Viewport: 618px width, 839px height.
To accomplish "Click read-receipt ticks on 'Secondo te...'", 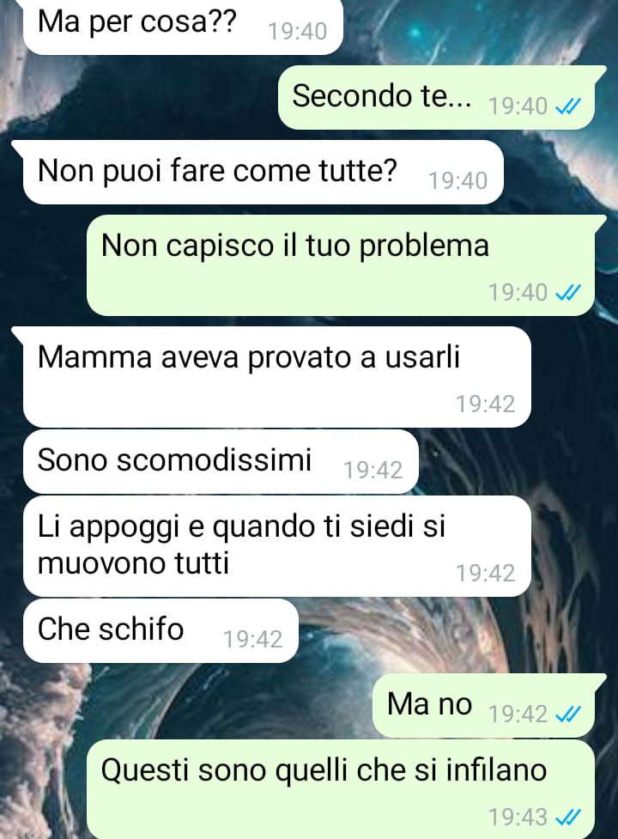I will pos(567,107).
